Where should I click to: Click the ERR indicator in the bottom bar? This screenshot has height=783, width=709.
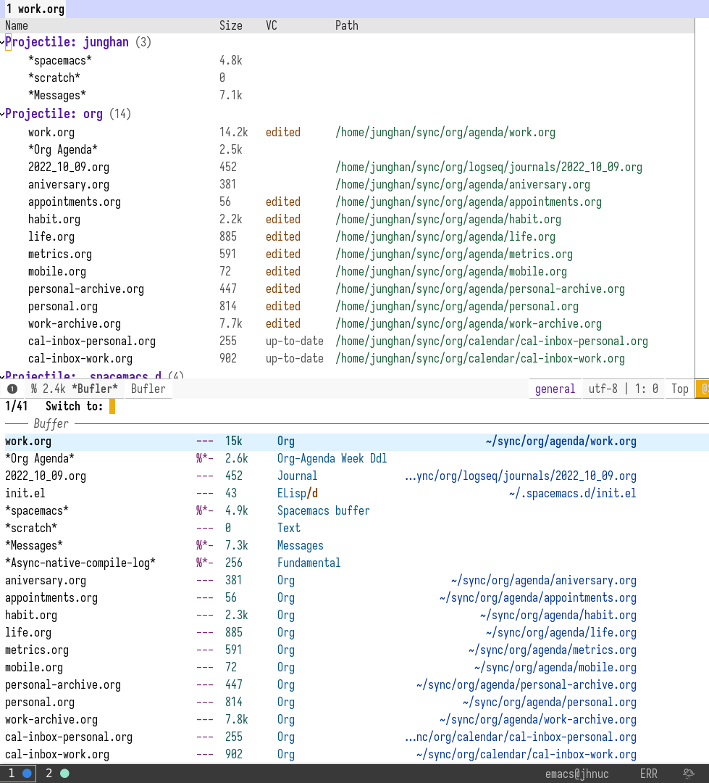(649, 774)
